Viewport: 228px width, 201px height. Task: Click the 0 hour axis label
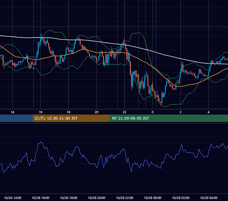153,112
